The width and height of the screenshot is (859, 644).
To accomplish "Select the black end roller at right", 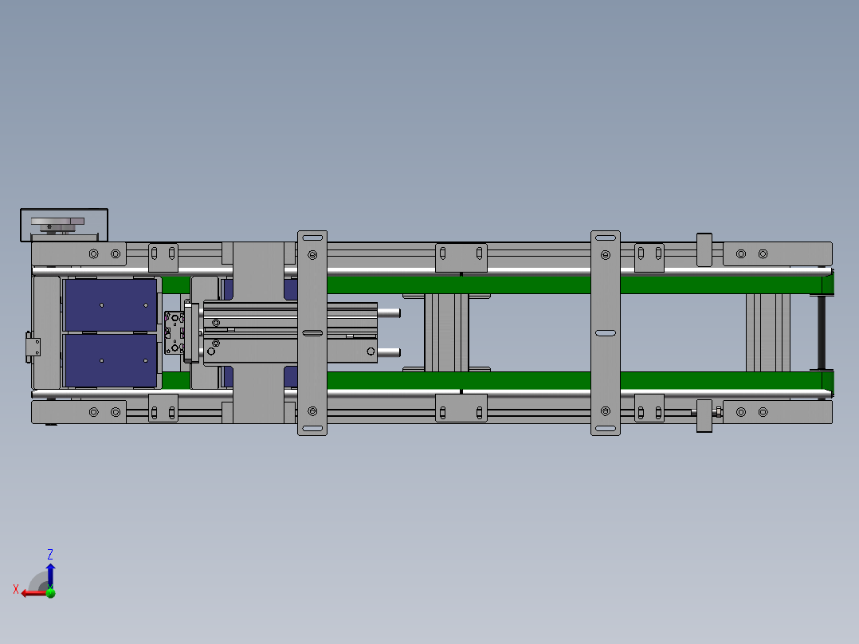I will pos(822,332).
